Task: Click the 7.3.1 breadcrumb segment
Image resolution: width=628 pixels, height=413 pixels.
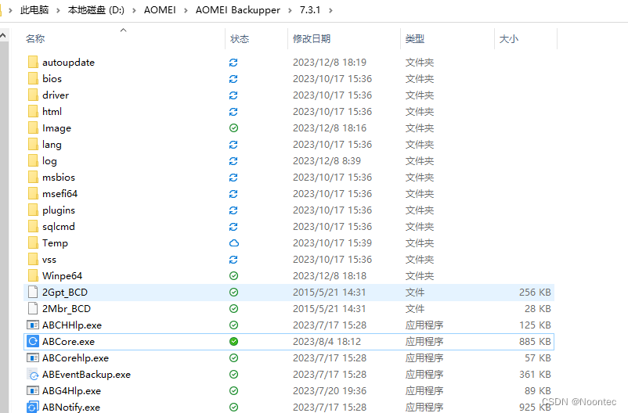Action: [310, 10]
